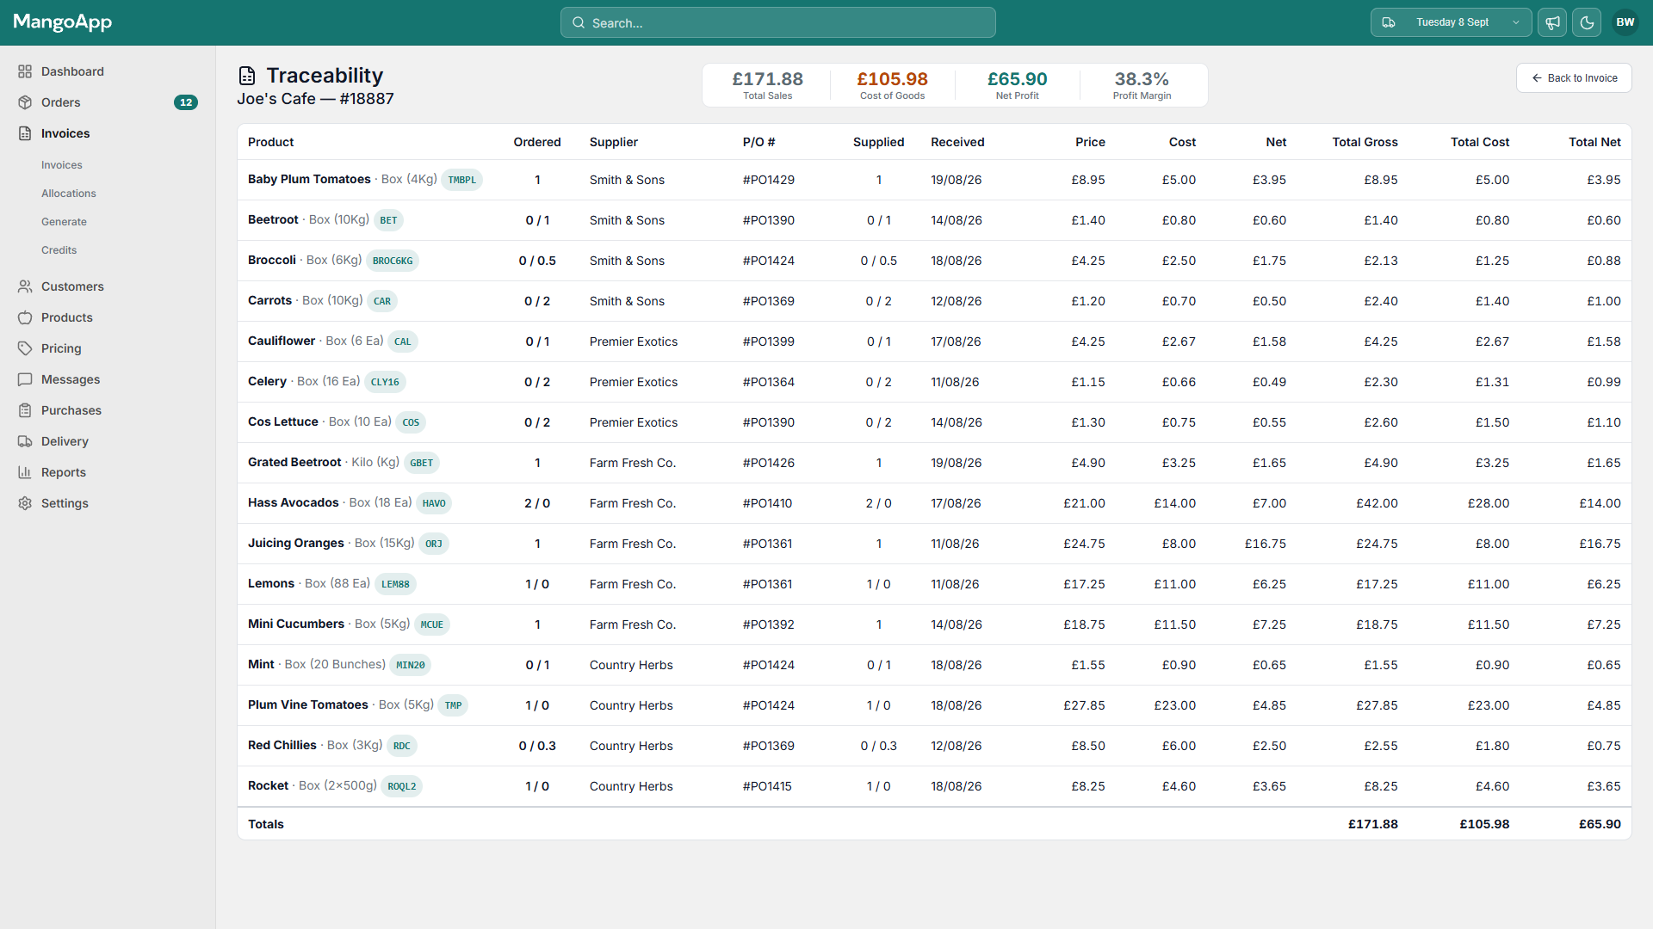Click the £65.90 total net in Totals row
Viewport: 1653px width, 929px height.
[x=1600, y=824]
